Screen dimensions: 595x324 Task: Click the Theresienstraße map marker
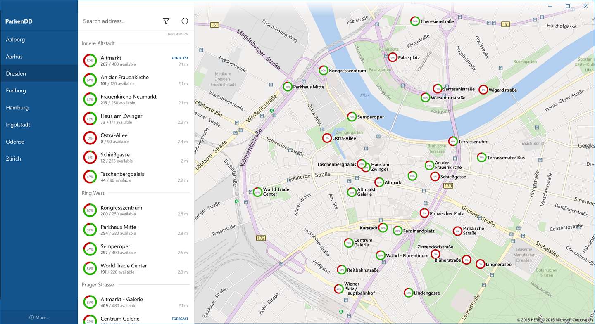coord(415,21)
